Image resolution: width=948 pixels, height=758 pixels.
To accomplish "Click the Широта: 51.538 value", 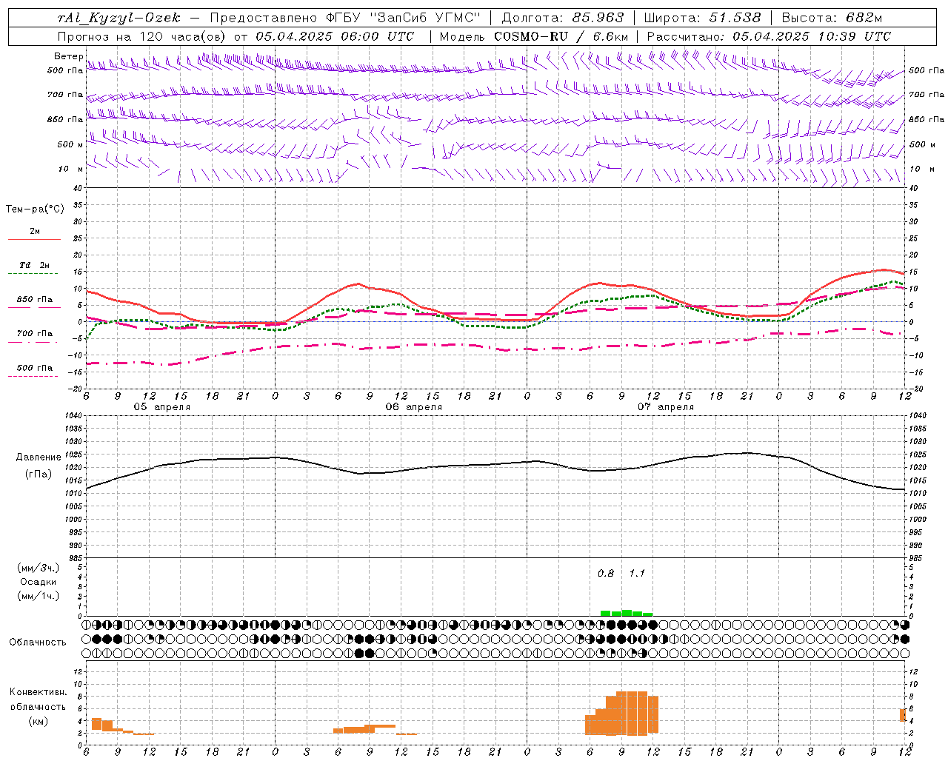I will pos(702,19).
